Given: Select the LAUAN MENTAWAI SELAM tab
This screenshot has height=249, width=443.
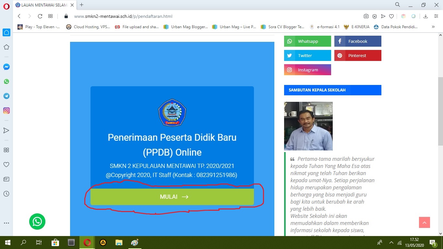Looking at the screenshot, I should point(44,5).
